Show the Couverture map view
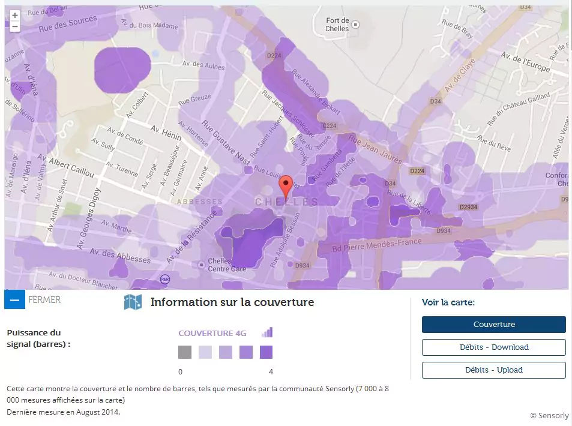 tap(493, 325)
